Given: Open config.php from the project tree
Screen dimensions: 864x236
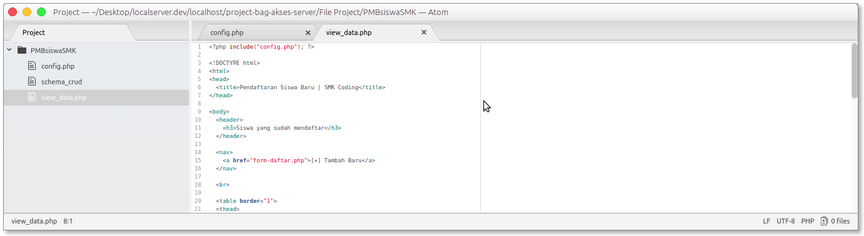Looking at the screenshot, I should (58, 66).
